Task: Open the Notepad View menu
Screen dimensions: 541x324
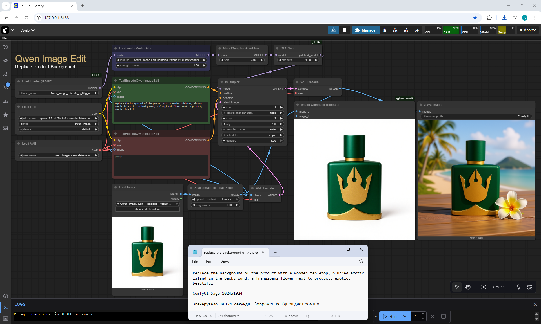Action: pyautogui.click(x=225, y=262)
